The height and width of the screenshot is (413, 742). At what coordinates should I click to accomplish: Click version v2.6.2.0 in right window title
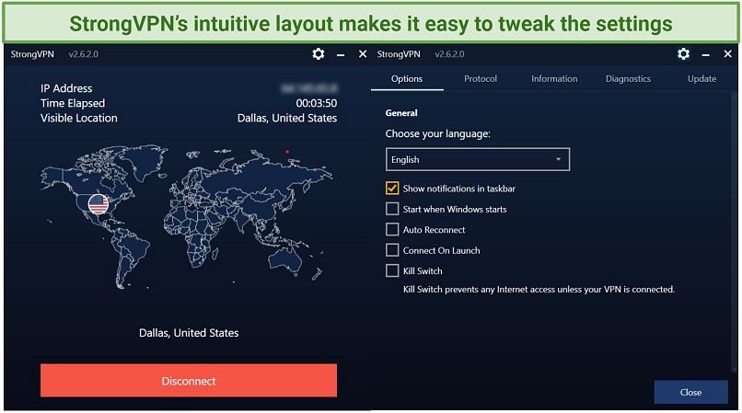tap(449, 54)
